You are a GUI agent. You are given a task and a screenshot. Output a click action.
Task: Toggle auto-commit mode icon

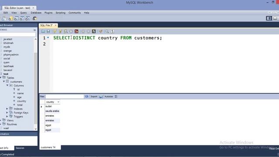94,31
